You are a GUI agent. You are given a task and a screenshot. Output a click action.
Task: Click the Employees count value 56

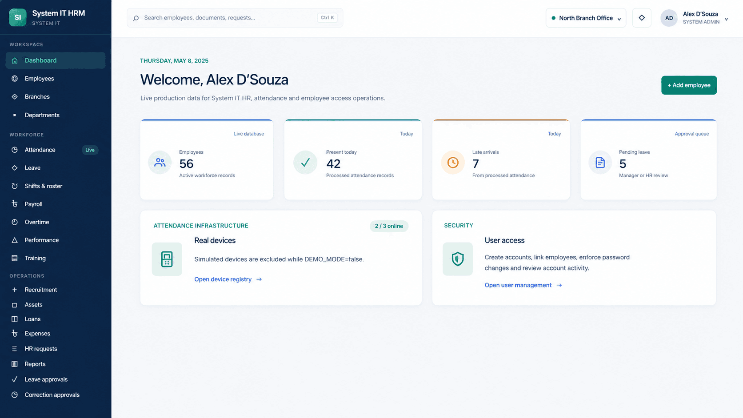(186, 164)
